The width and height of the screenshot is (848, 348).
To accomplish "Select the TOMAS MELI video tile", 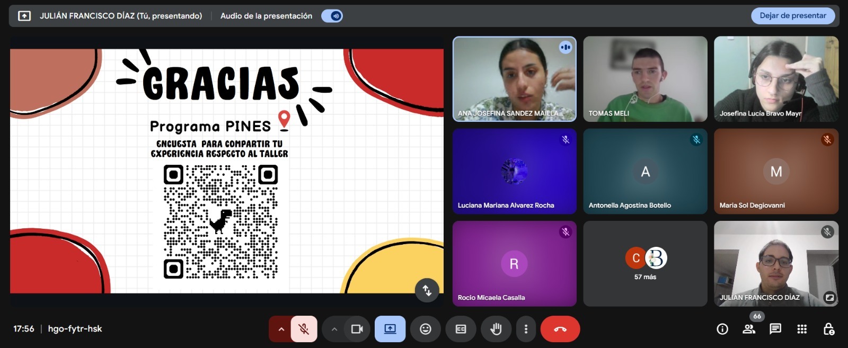I will click(645, 79).
